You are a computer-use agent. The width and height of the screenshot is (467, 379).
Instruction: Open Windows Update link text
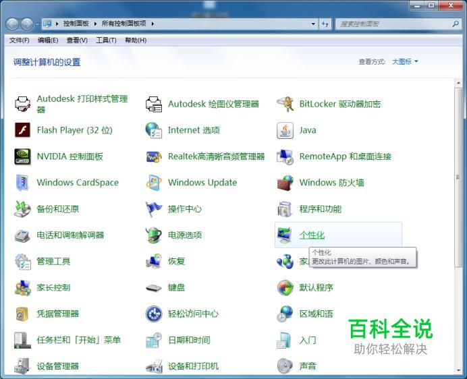[x=202, y=183]
